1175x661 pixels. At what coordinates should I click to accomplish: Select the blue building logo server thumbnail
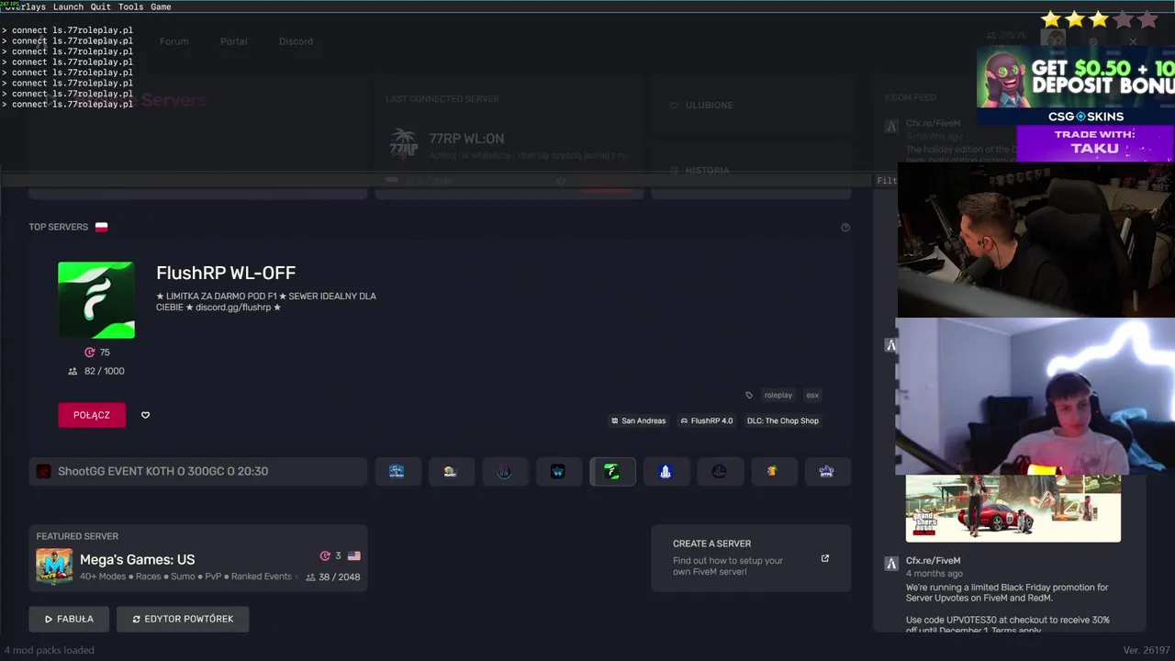[666, 471]
